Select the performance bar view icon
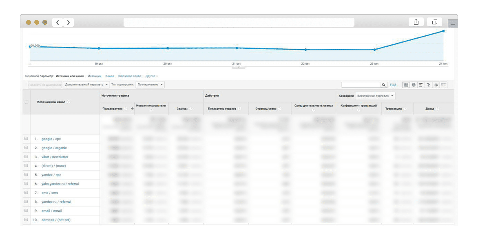The height and width of the screenshot is (226, 478). [x=421, y=85]
